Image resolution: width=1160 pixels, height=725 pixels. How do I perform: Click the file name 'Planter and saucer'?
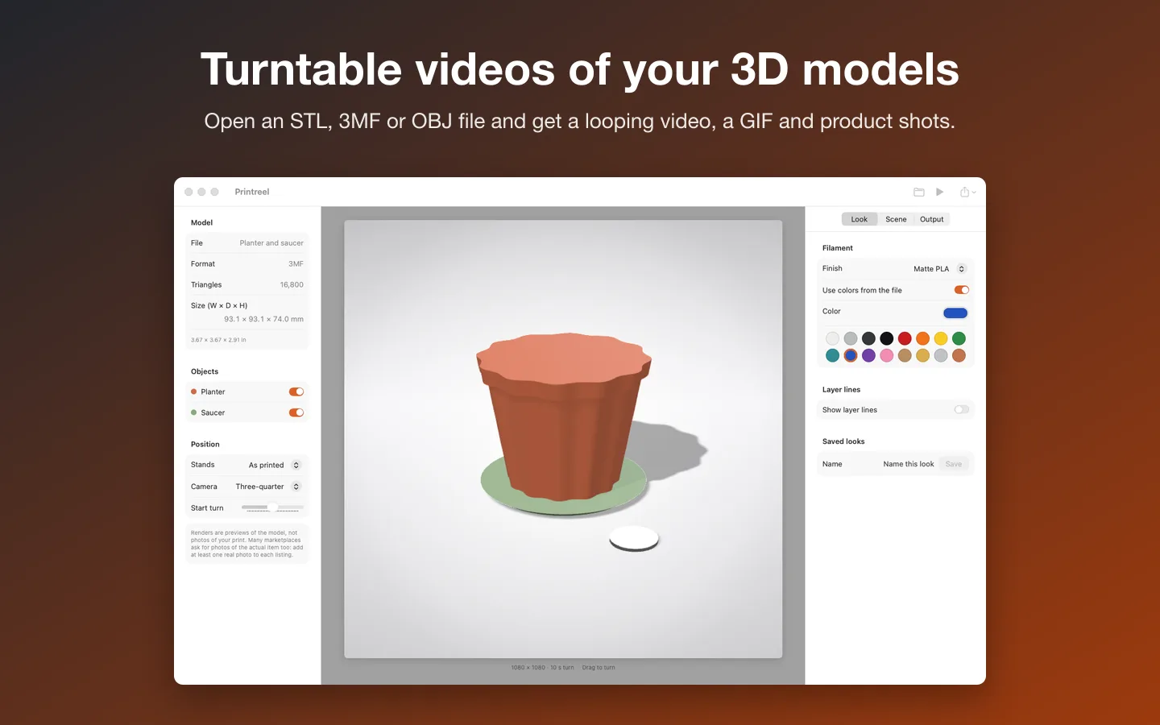coord(271,243)
